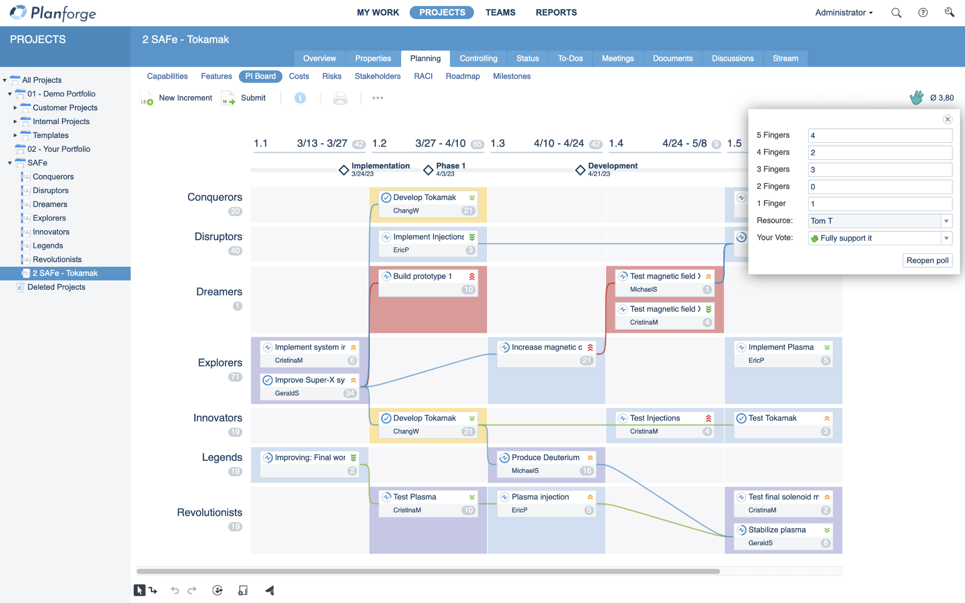Go to MY WORK in top navigation

pos(378,13)
